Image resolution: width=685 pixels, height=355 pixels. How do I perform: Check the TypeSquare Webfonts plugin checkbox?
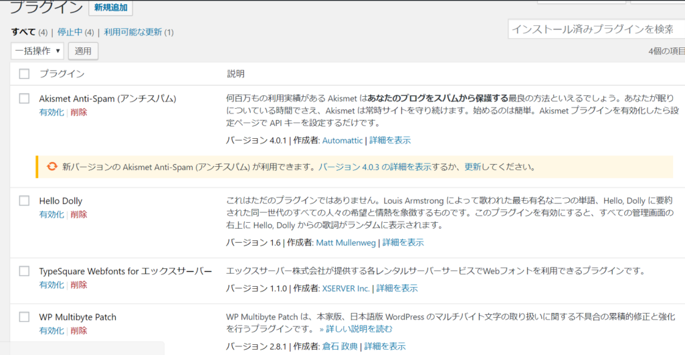tap(25, 272)
